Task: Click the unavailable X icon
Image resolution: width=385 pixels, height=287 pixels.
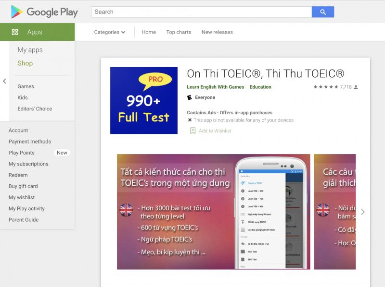Action: coord(190,120)
